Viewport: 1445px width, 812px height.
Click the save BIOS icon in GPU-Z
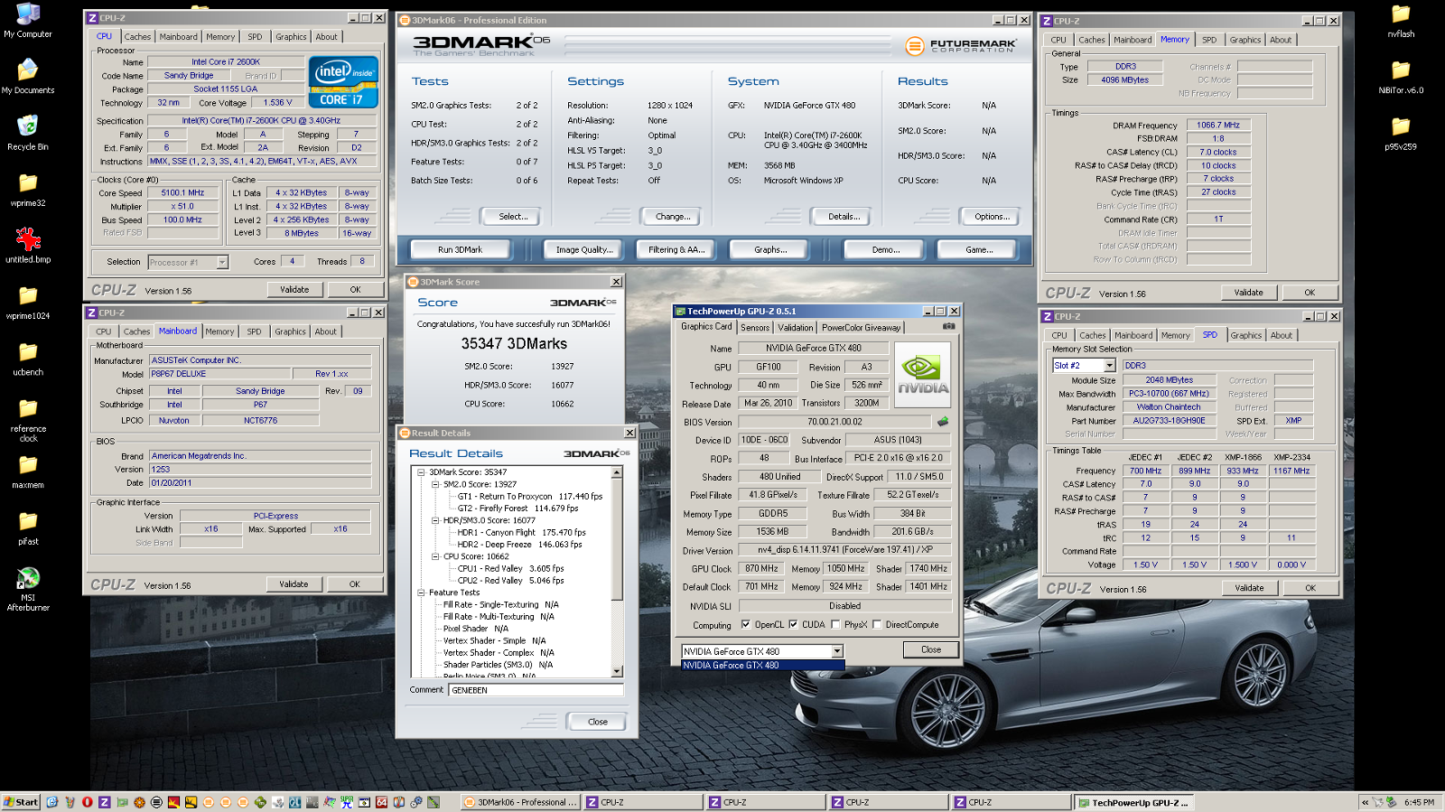click(x=943, y=421)
